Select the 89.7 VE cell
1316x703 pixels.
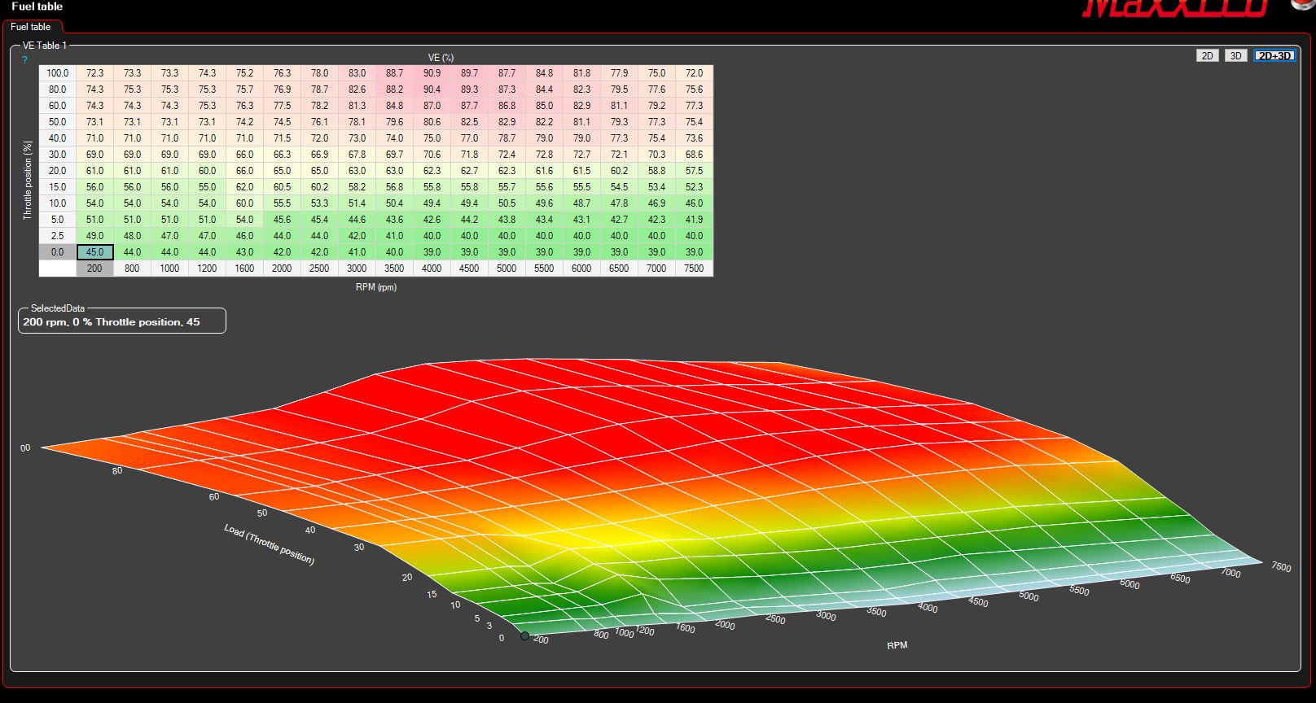tap(469, 73)
